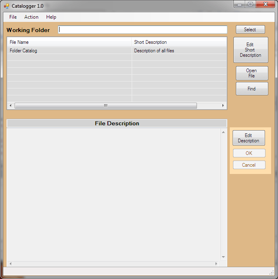Click the resize grip in status bar corner

pos(272,272)
